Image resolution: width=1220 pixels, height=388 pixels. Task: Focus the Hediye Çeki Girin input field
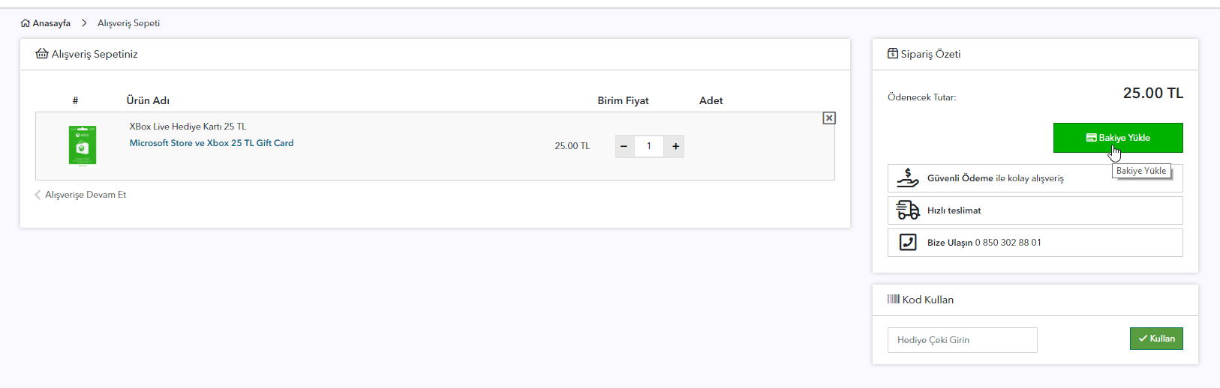point(963,340)
